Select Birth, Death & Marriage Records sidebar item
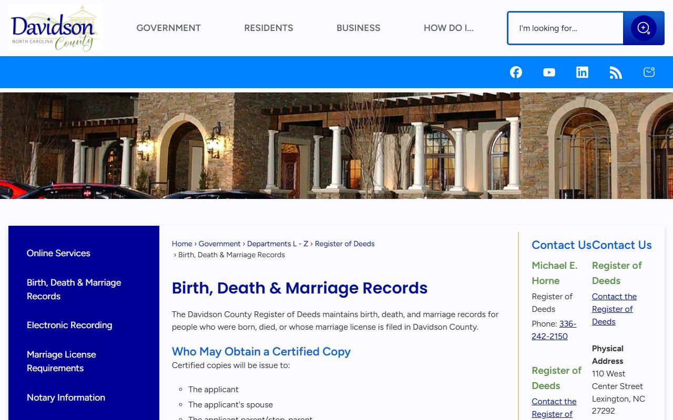 click(x=74, y=289)
